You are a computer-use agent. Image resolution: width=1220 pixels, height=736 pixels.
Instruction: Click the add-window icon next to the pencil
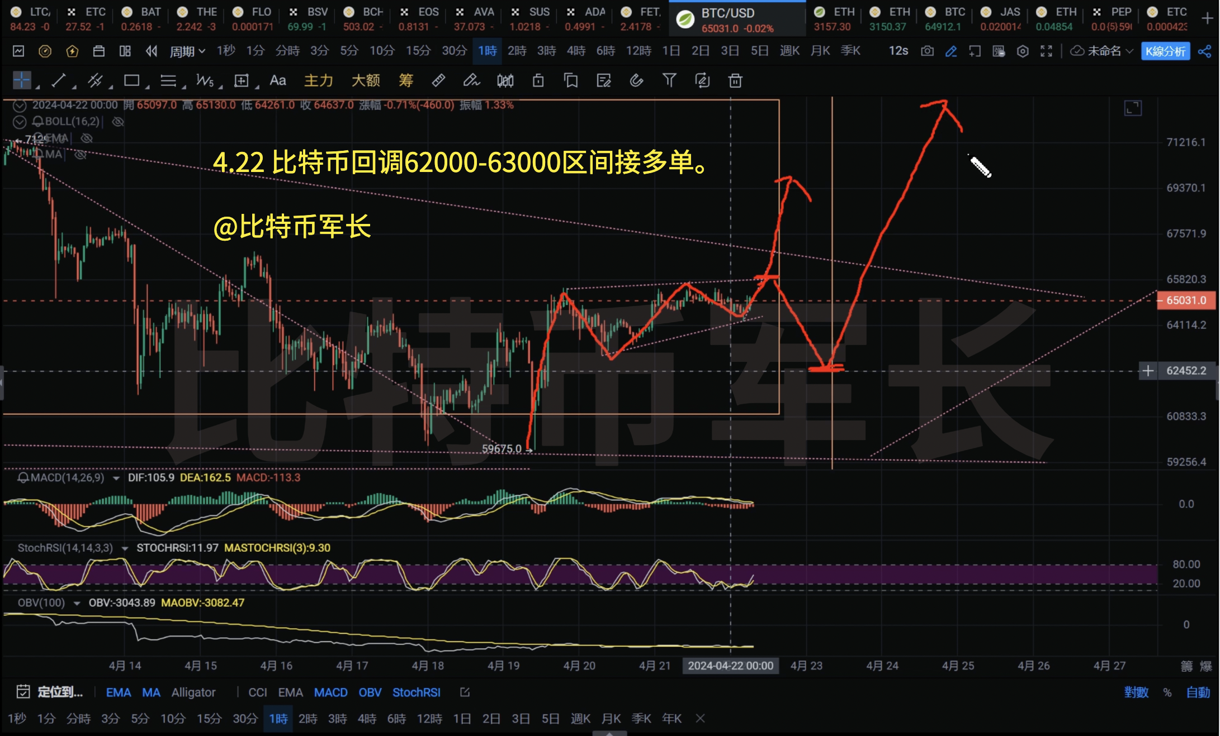pyautogui.click(x=975, y=51)
